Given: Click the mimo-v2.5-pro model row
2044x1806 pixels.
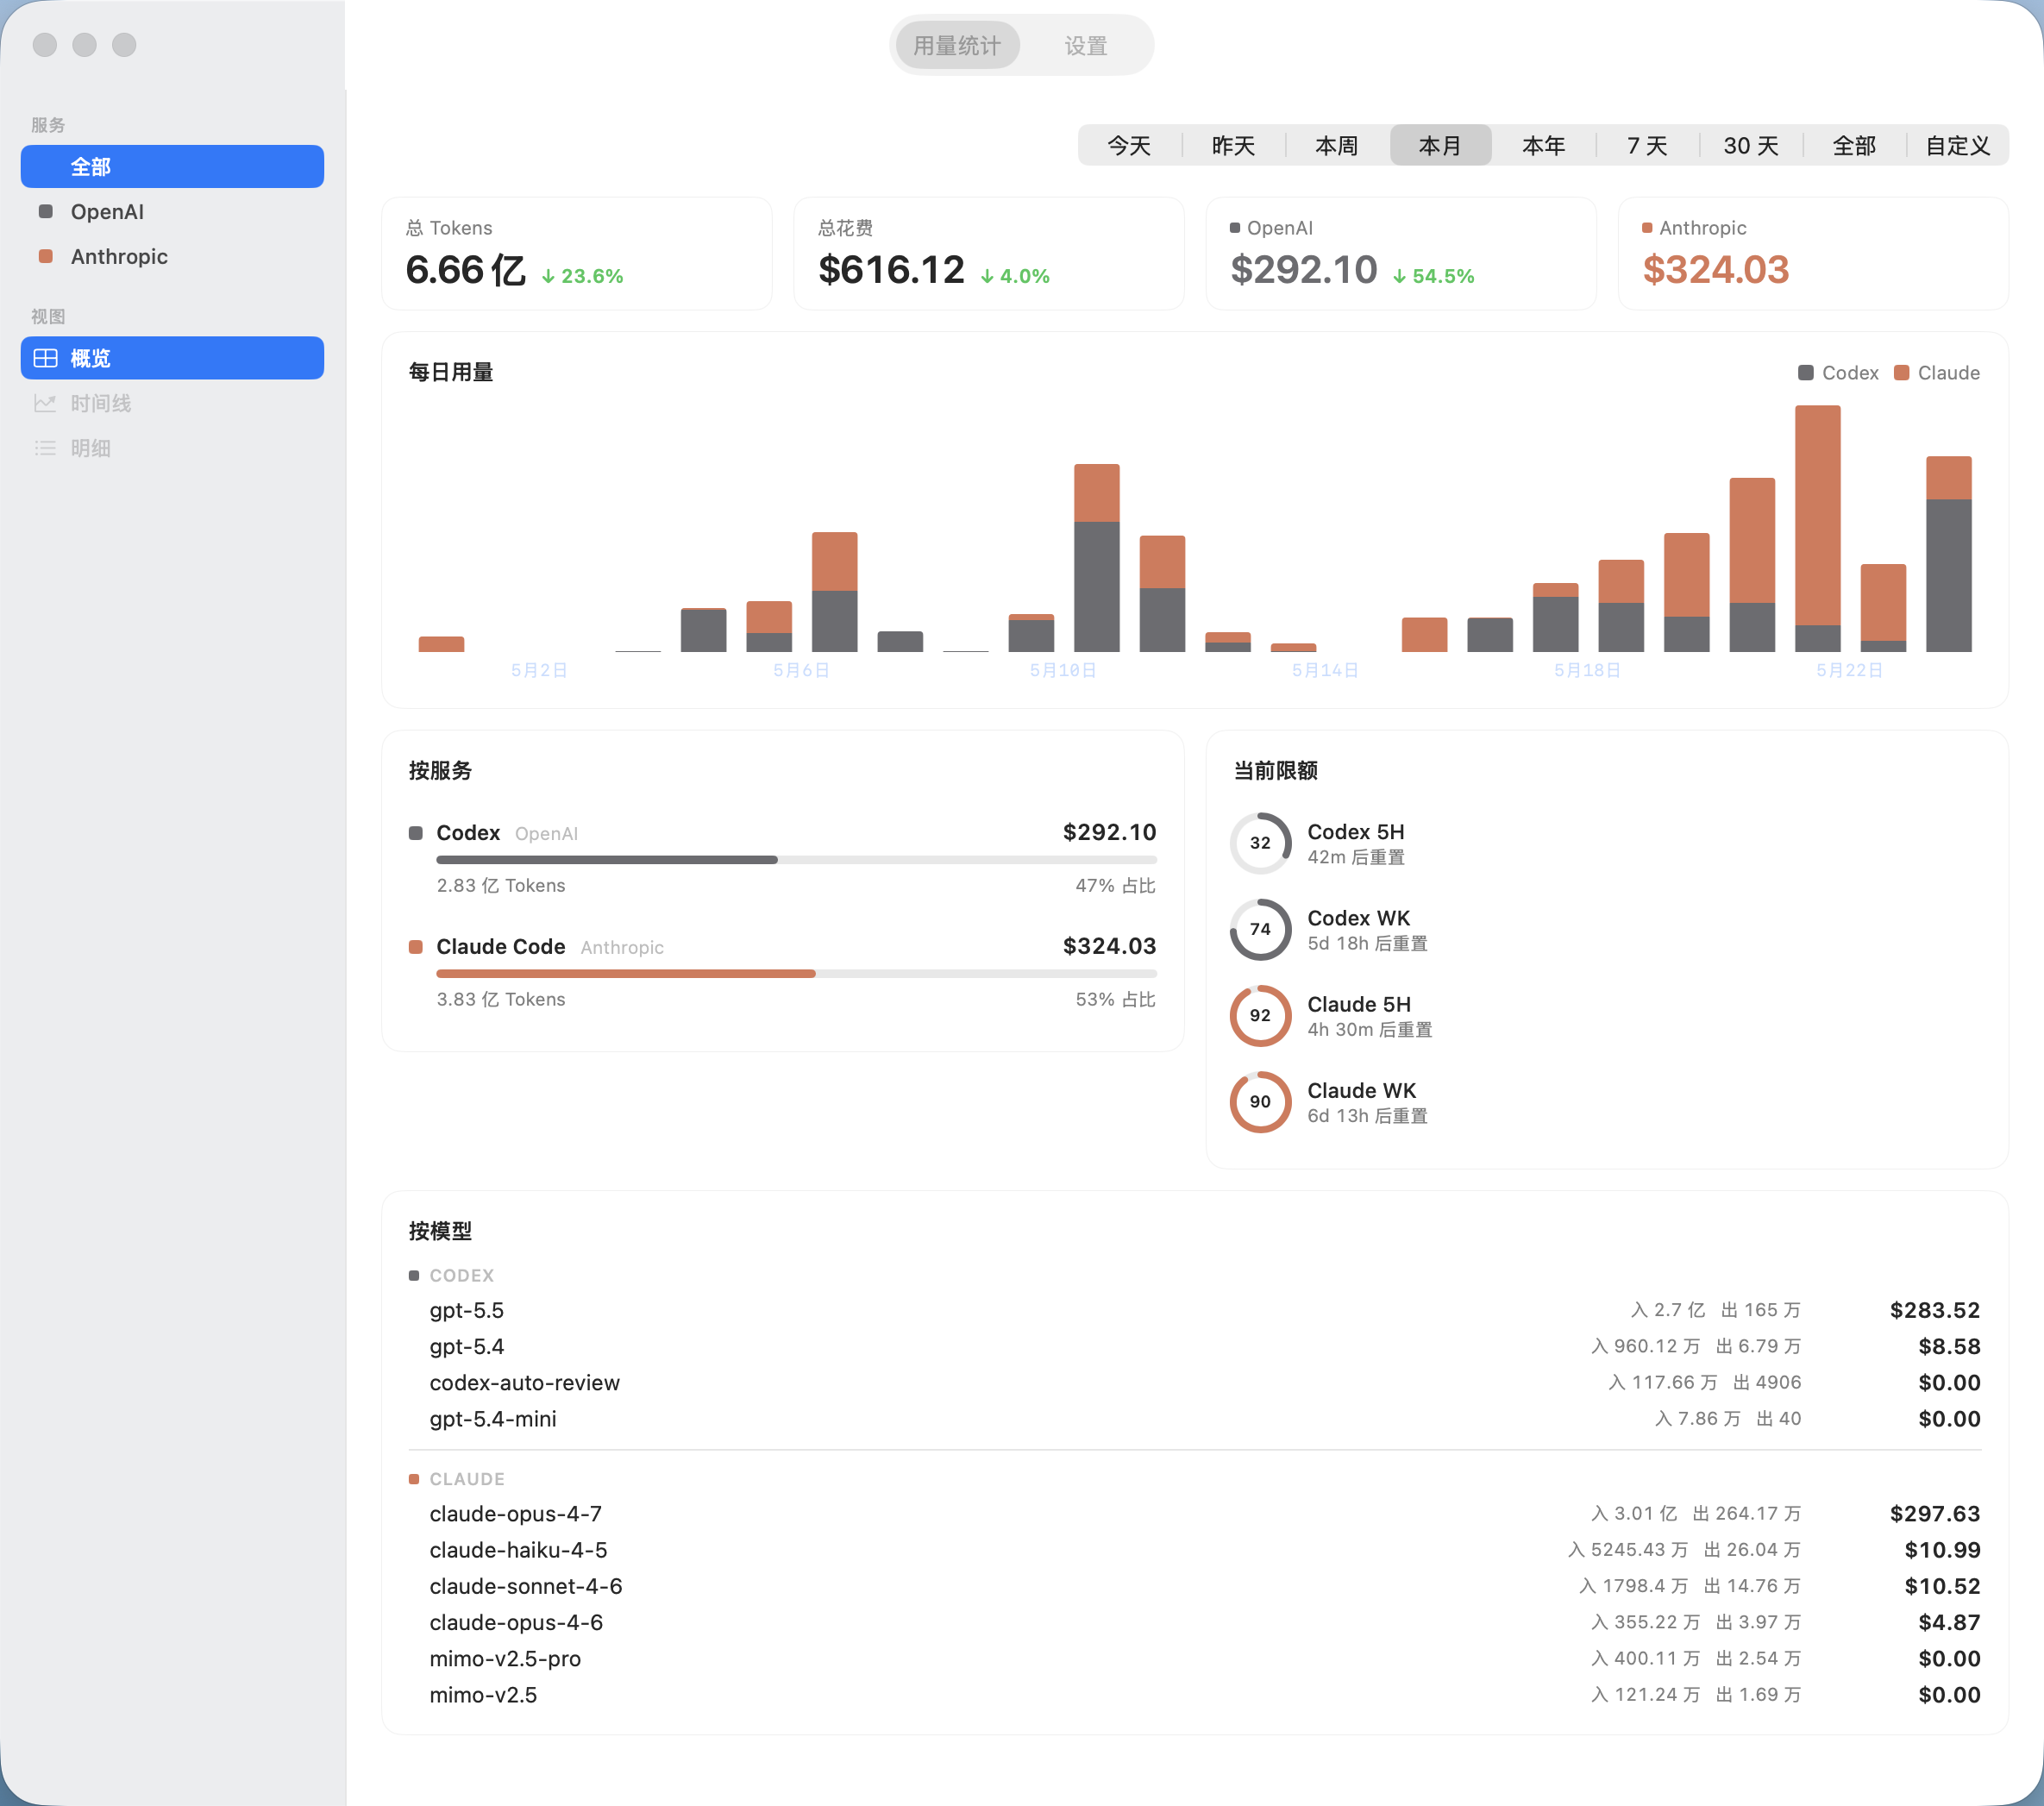Looking at the screenshot, I should 1195,1658.
